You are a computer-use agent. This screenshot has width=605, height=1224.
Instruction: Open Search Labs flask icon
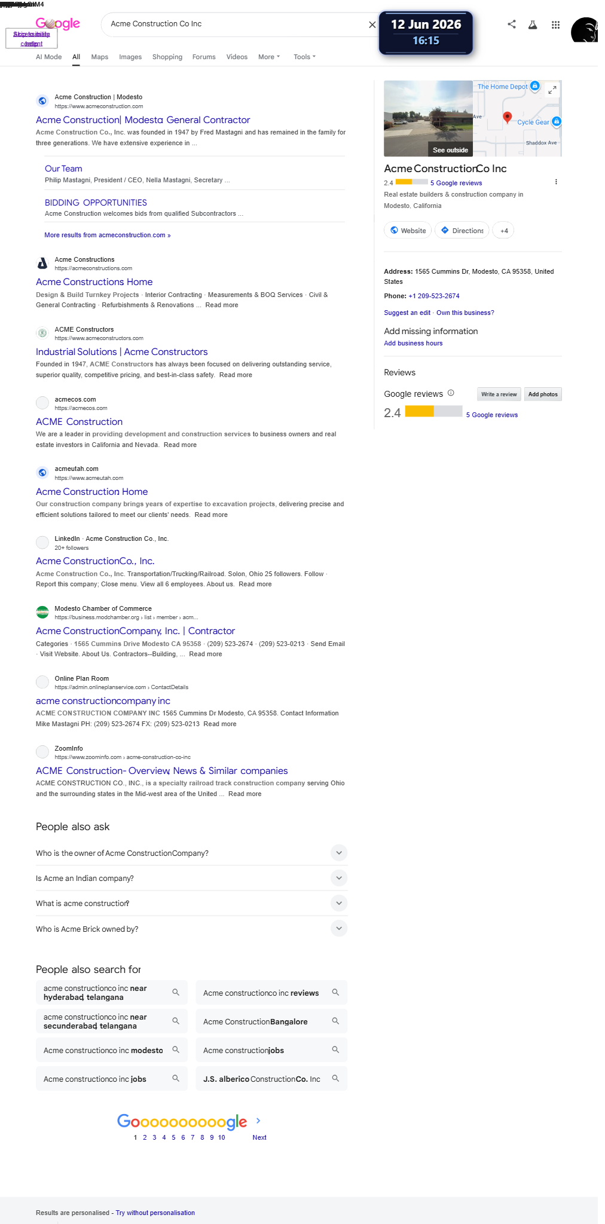click(533, 25)
